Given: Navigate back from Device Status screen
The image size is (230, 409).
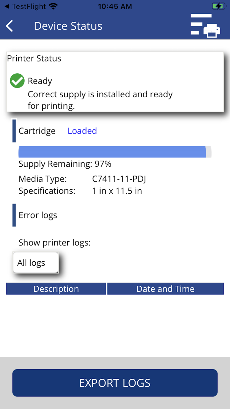Looking at the screenshot, I should tap(9, 26).
